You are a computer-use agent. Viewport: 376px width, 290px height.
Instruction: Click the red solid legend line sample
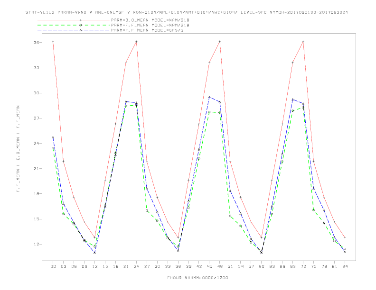click(x=74, y=20)
